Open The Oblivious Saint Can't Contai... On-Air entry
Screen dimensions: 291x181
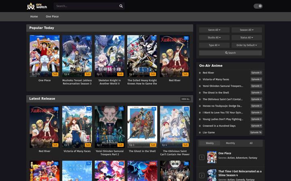point(223,99)
